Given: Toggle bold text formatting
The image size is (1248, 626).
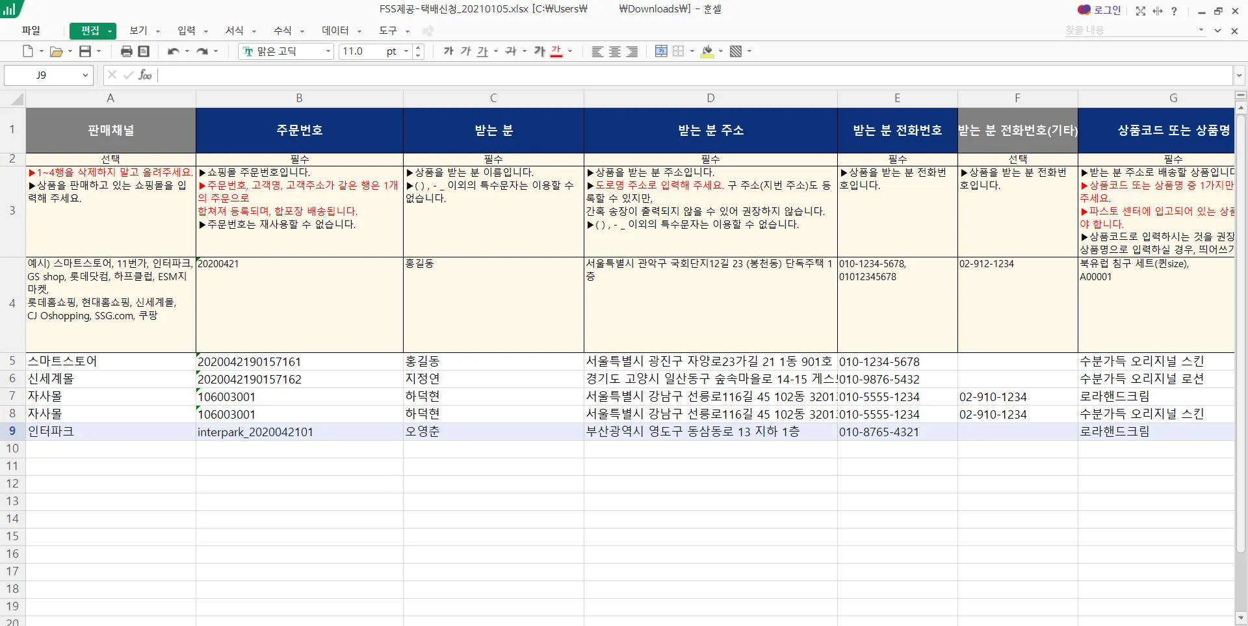Looking at the screenshot, I should (x=448, y=51).
